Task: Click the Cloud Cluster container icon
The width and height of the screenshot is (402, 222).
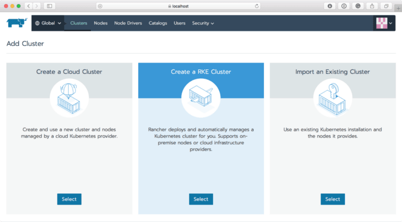Action: click(x=69, y=98)
